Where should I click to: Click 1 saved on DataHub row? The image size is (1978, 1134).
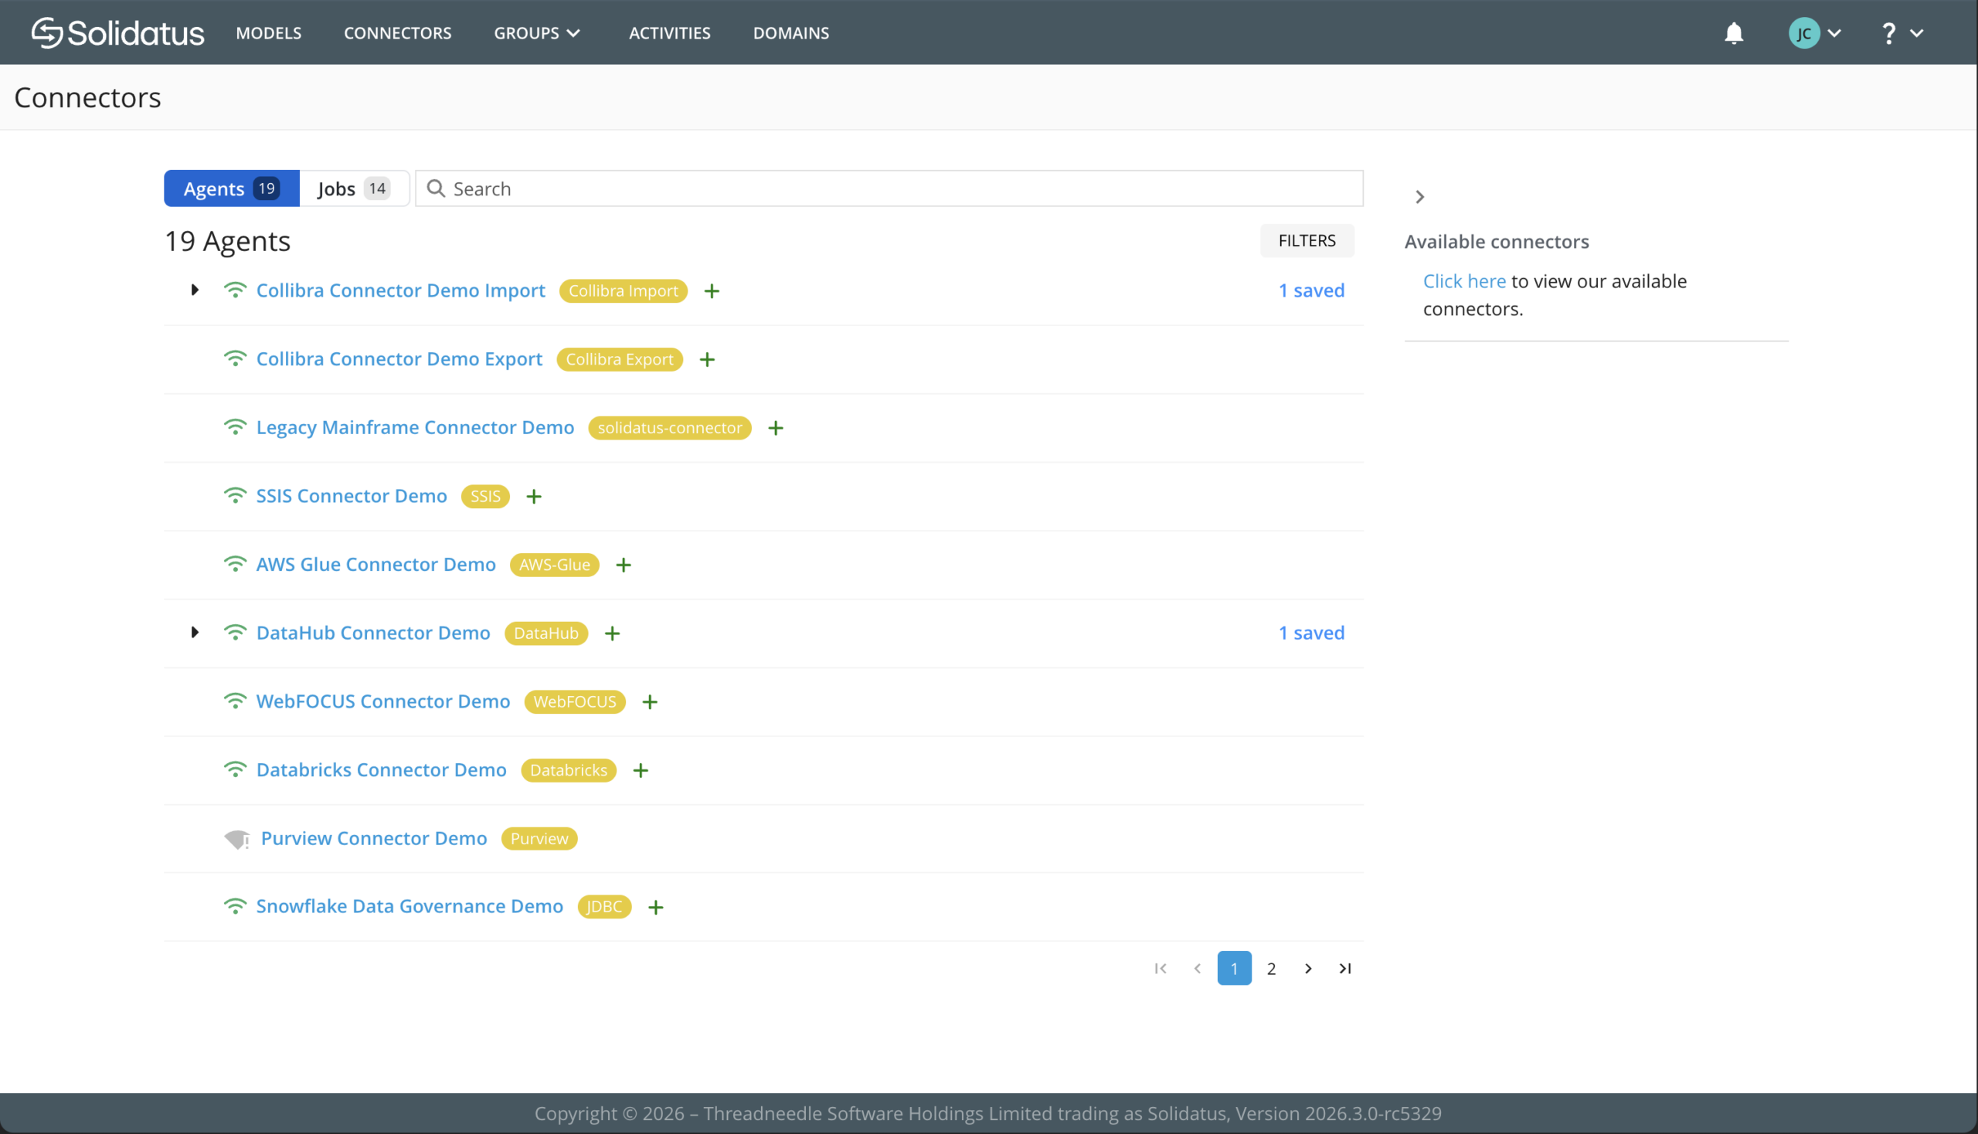coord(1311,633)
